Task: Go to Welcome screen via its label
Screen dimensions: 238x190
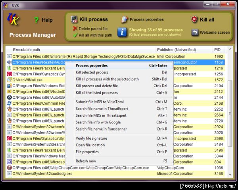Action: (215, 33)
